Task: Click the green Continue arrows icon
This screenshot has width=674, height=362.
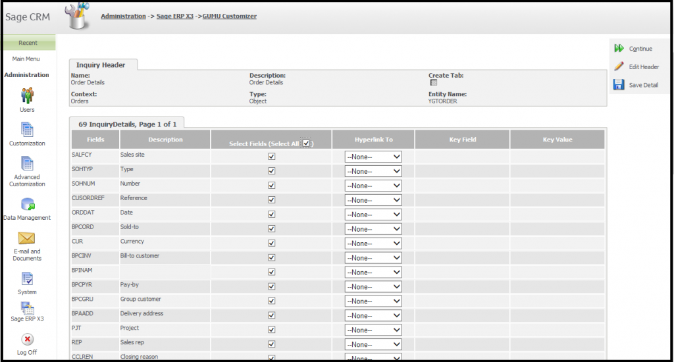Action: (619, 48)
